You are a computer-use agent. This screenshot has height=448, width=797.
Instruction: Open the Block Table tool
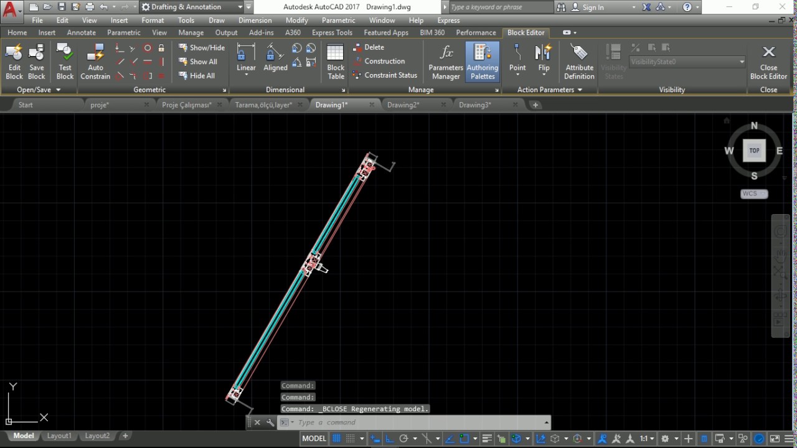click(336, 62)
